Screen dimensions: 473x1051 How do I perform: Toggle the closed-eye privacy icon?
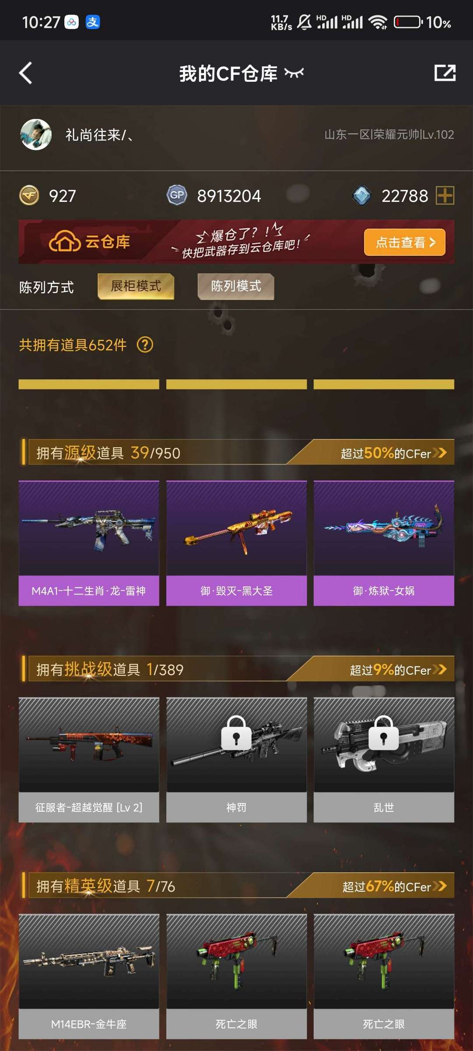[x=294, y=73]
